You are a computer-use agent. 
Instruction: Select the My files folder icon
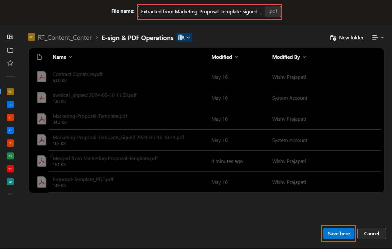10,50
